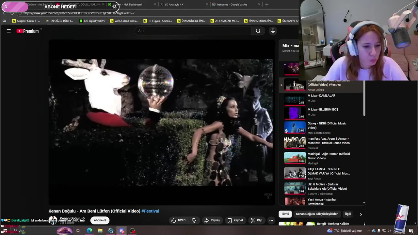Open Task View on the taskbar

(x=78, y=231)
